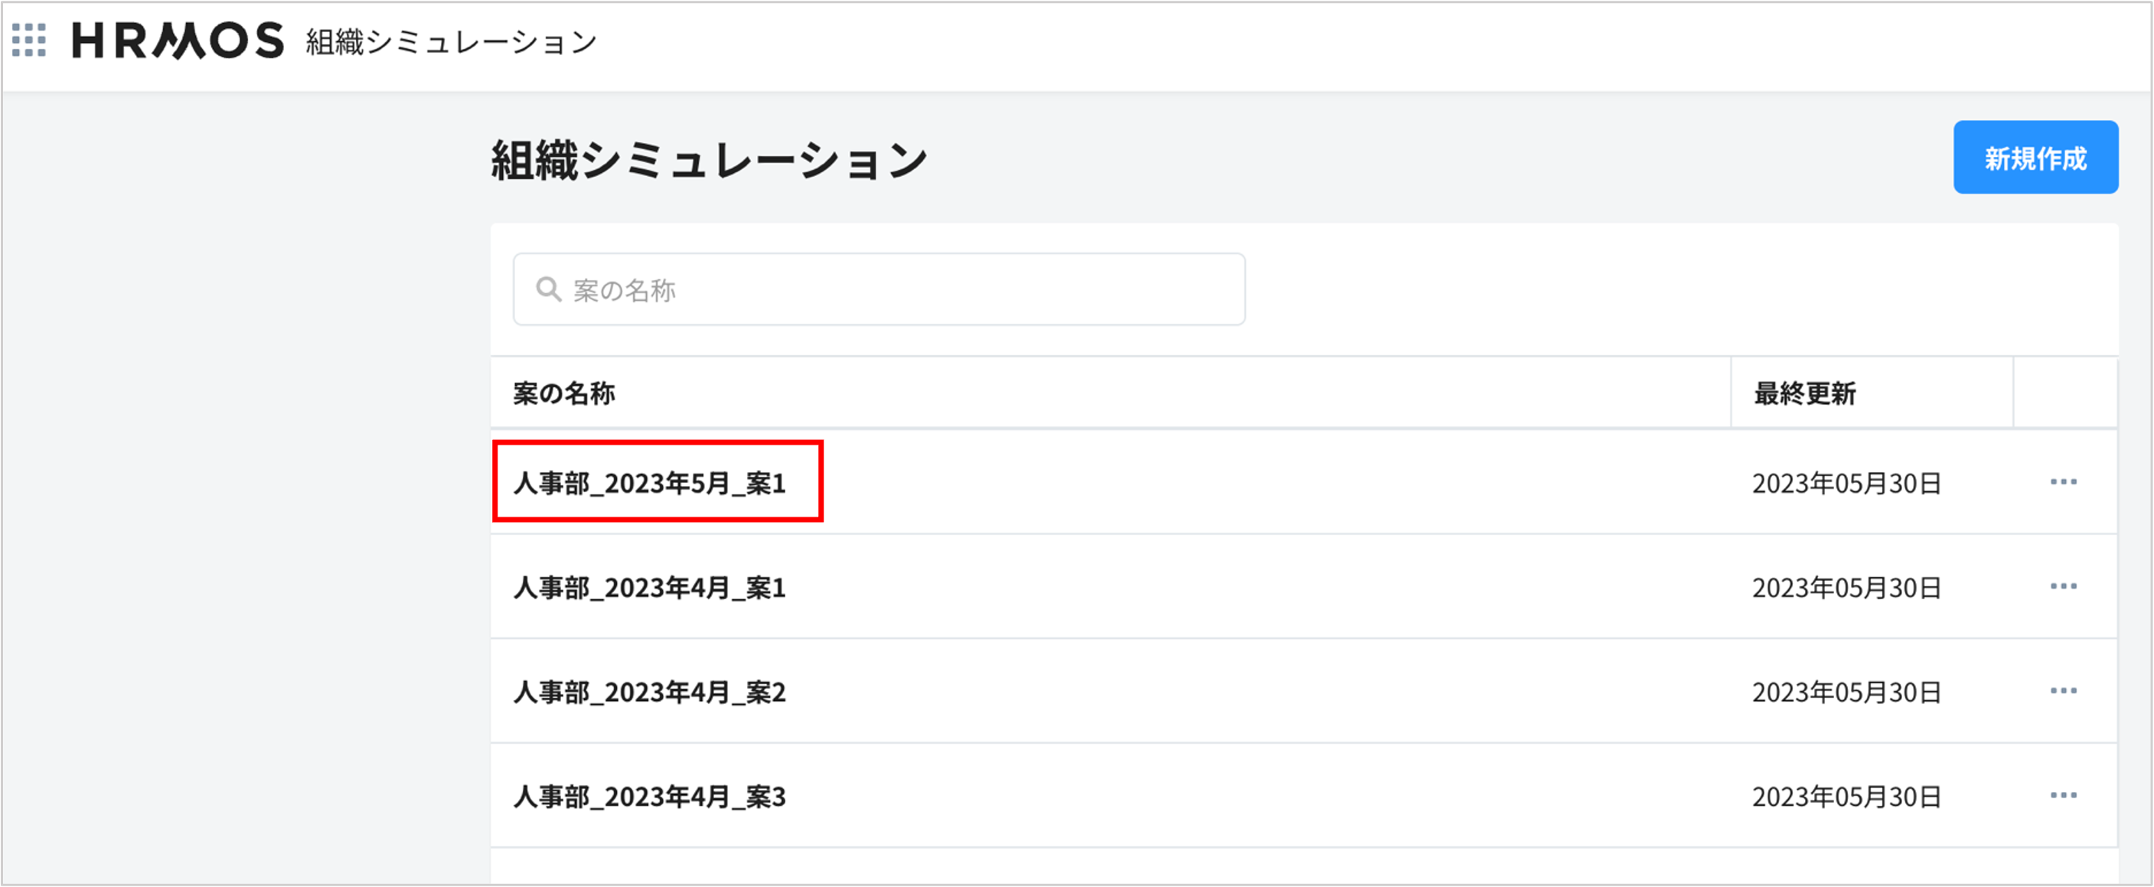Click last-updated date of 人事部_2023年5月_案1

coord(1846,483)
